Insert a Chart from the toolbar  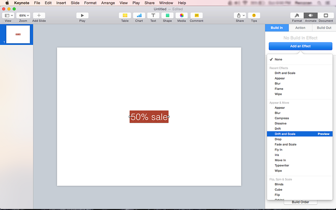click(139, 16)
